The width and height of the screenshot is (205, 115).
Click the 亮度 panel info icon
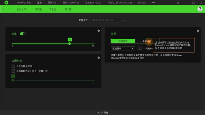[99, 31]
